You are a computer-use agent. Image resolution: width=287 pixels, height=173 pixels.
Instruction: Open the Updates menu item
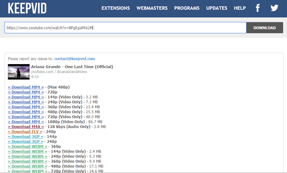tap(217, 8)
